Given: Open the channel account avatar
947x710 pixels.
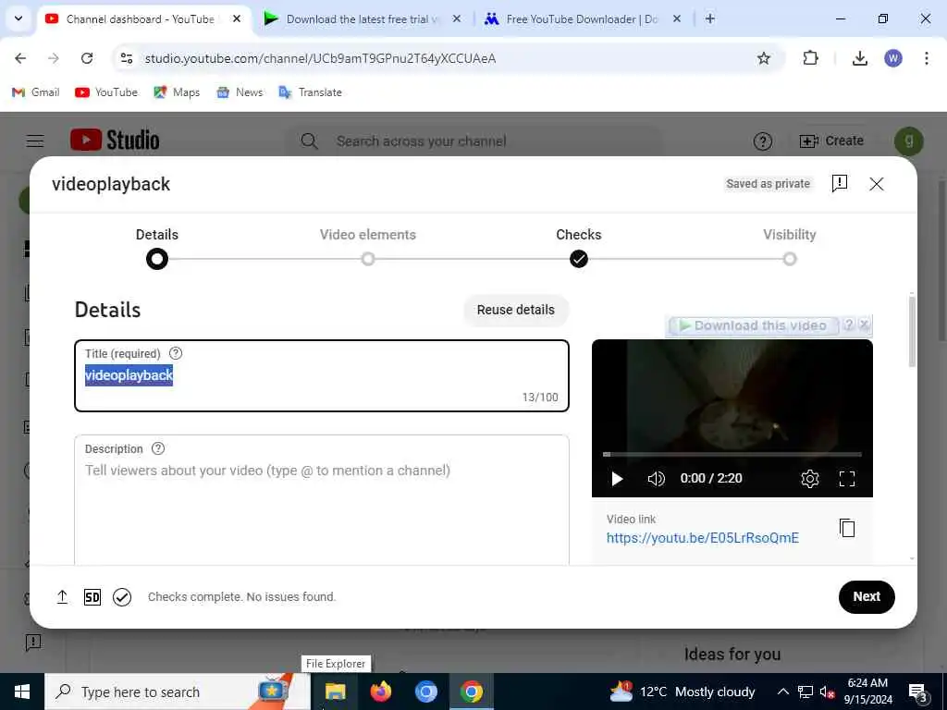Looking at the screenshot, I should point(908,141).
